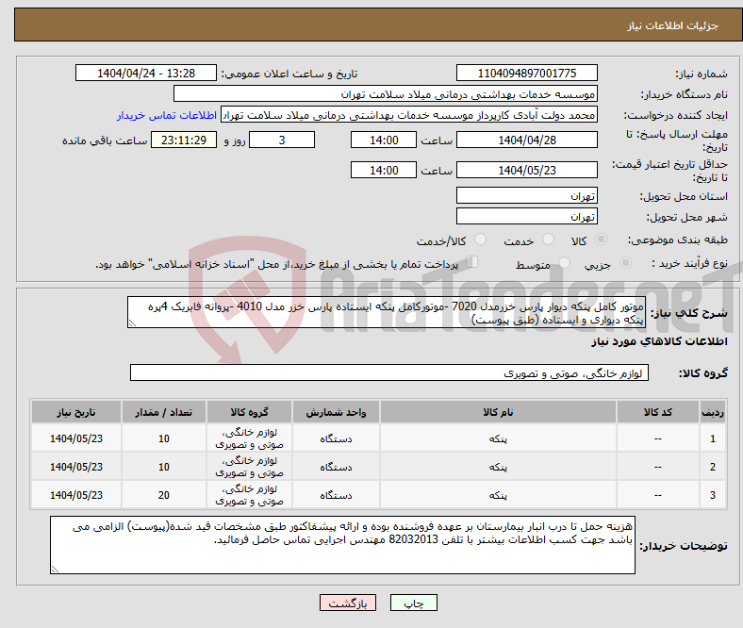
Task: Click the buyer notes text area
Action: (x=342, y=545)
